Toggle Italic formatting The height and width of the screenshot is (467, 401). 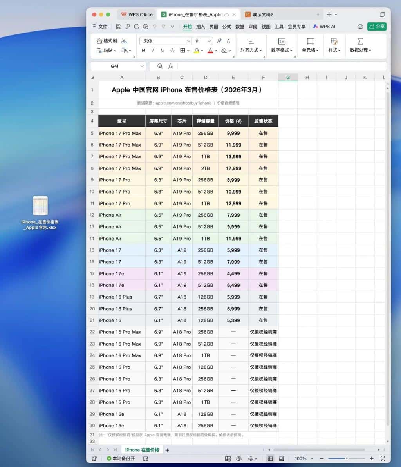tap(153, 51)
